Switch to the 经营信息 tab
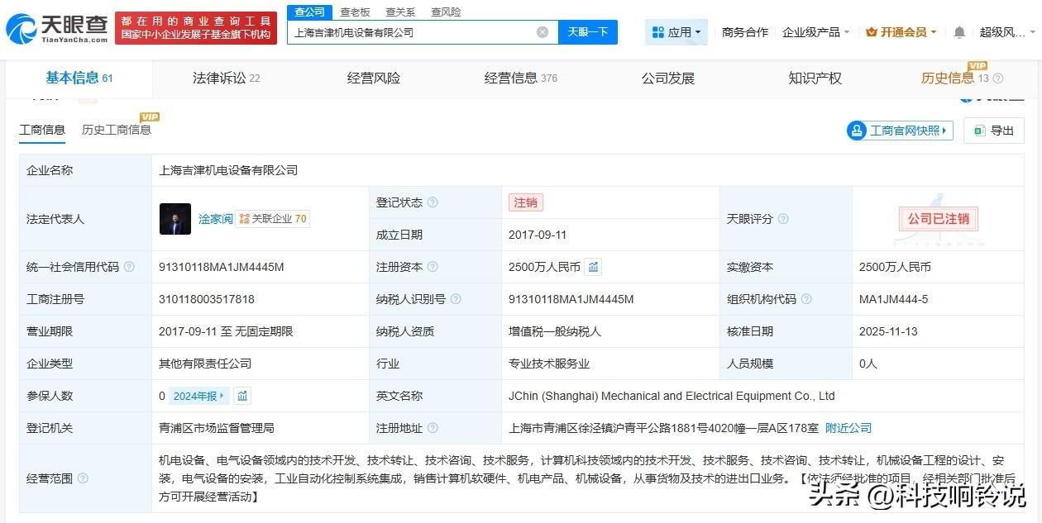 pyautogui.click(x=521, y=78)
